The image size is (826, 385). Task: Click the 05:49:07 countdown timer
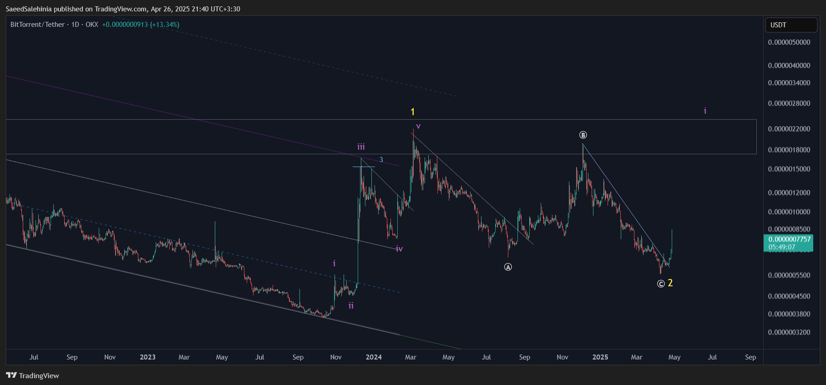pyautogui.click(x=782, y=247)
